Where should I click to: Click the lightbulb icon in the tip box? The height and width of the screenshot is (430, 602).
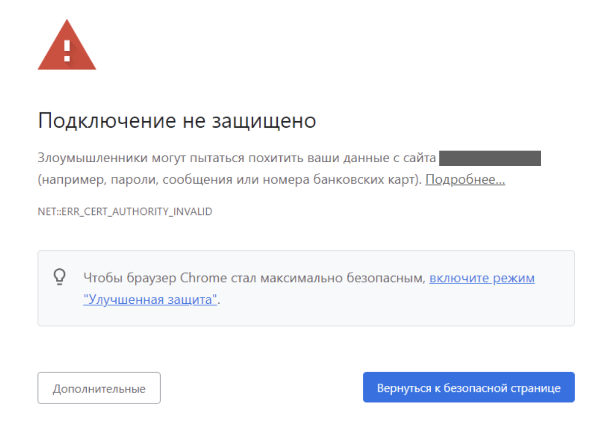pos(60,277)
